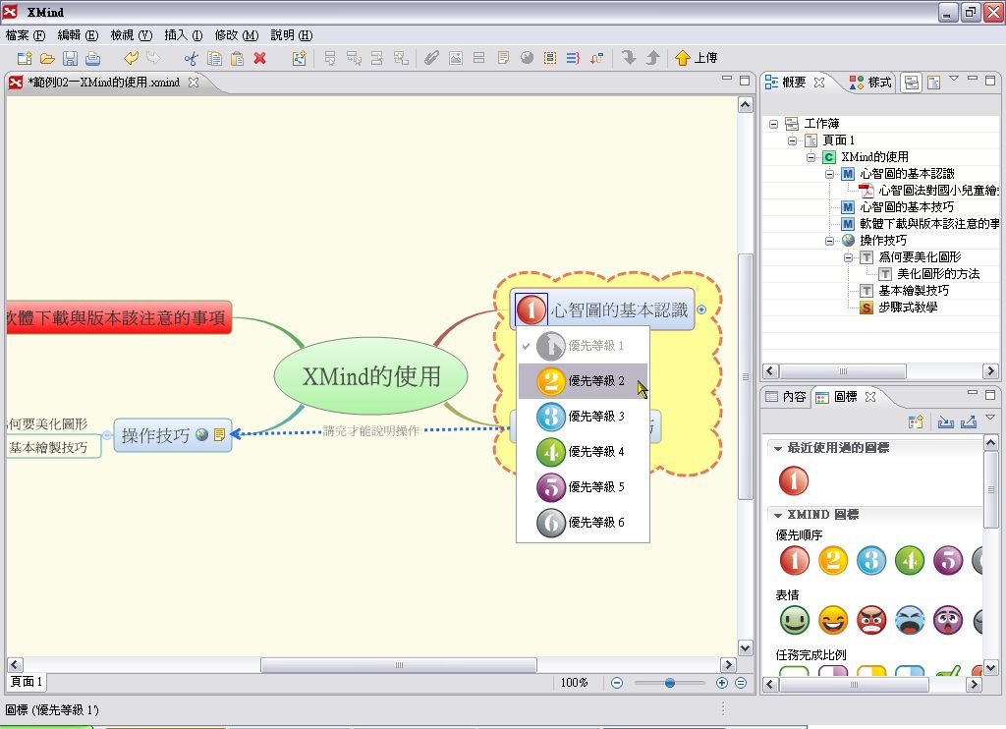Click the red Delete X toolbar icon
Viewport: 1006px width, 729px height.
[x=259, y=58]
